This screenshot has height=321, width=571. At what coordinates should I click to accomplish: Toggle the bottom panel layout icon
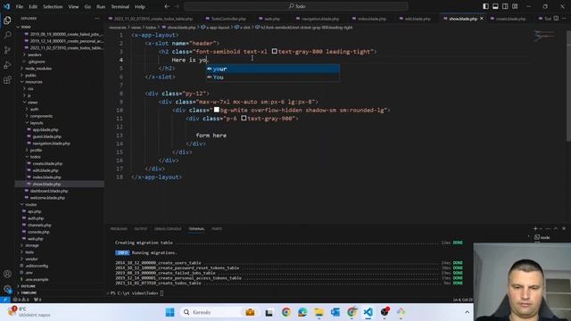(495, 6)
